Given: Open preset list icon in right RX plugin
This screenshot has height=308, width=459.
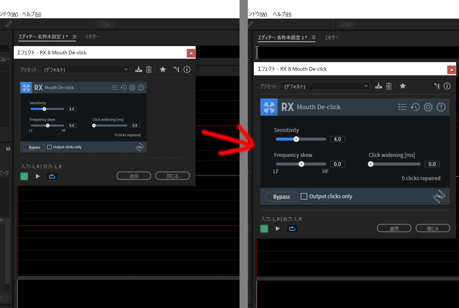Looking at the screenshot, I should (402, 107).
